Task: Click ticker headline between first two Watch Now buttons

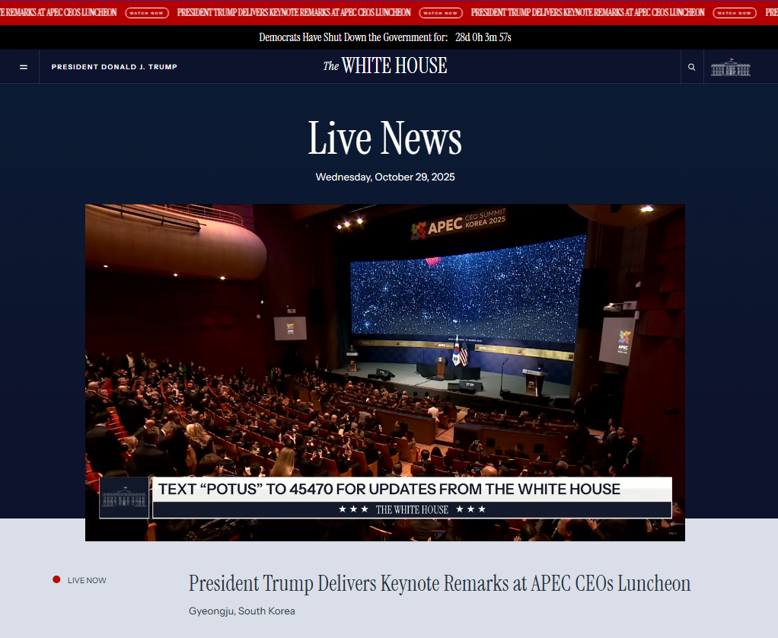Action: tap(294, 13)
